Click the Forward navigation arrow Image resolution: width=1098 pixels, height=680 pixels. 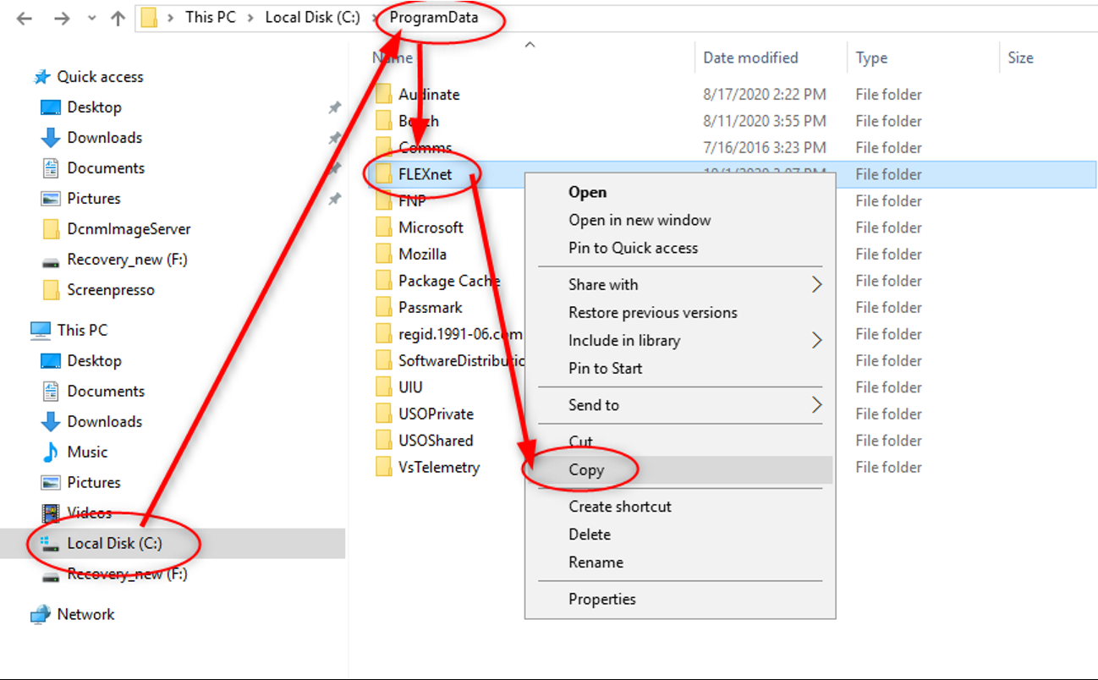[x=61, y=18]
